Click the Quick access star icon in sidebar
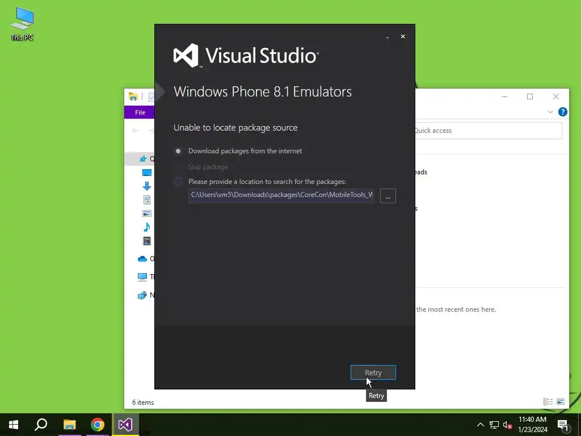The width and height of the screenshot is (581, 436). coord(143,159)
